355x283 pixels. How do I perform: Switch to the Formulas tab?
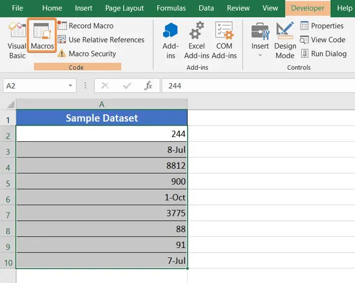coord(171,8)
